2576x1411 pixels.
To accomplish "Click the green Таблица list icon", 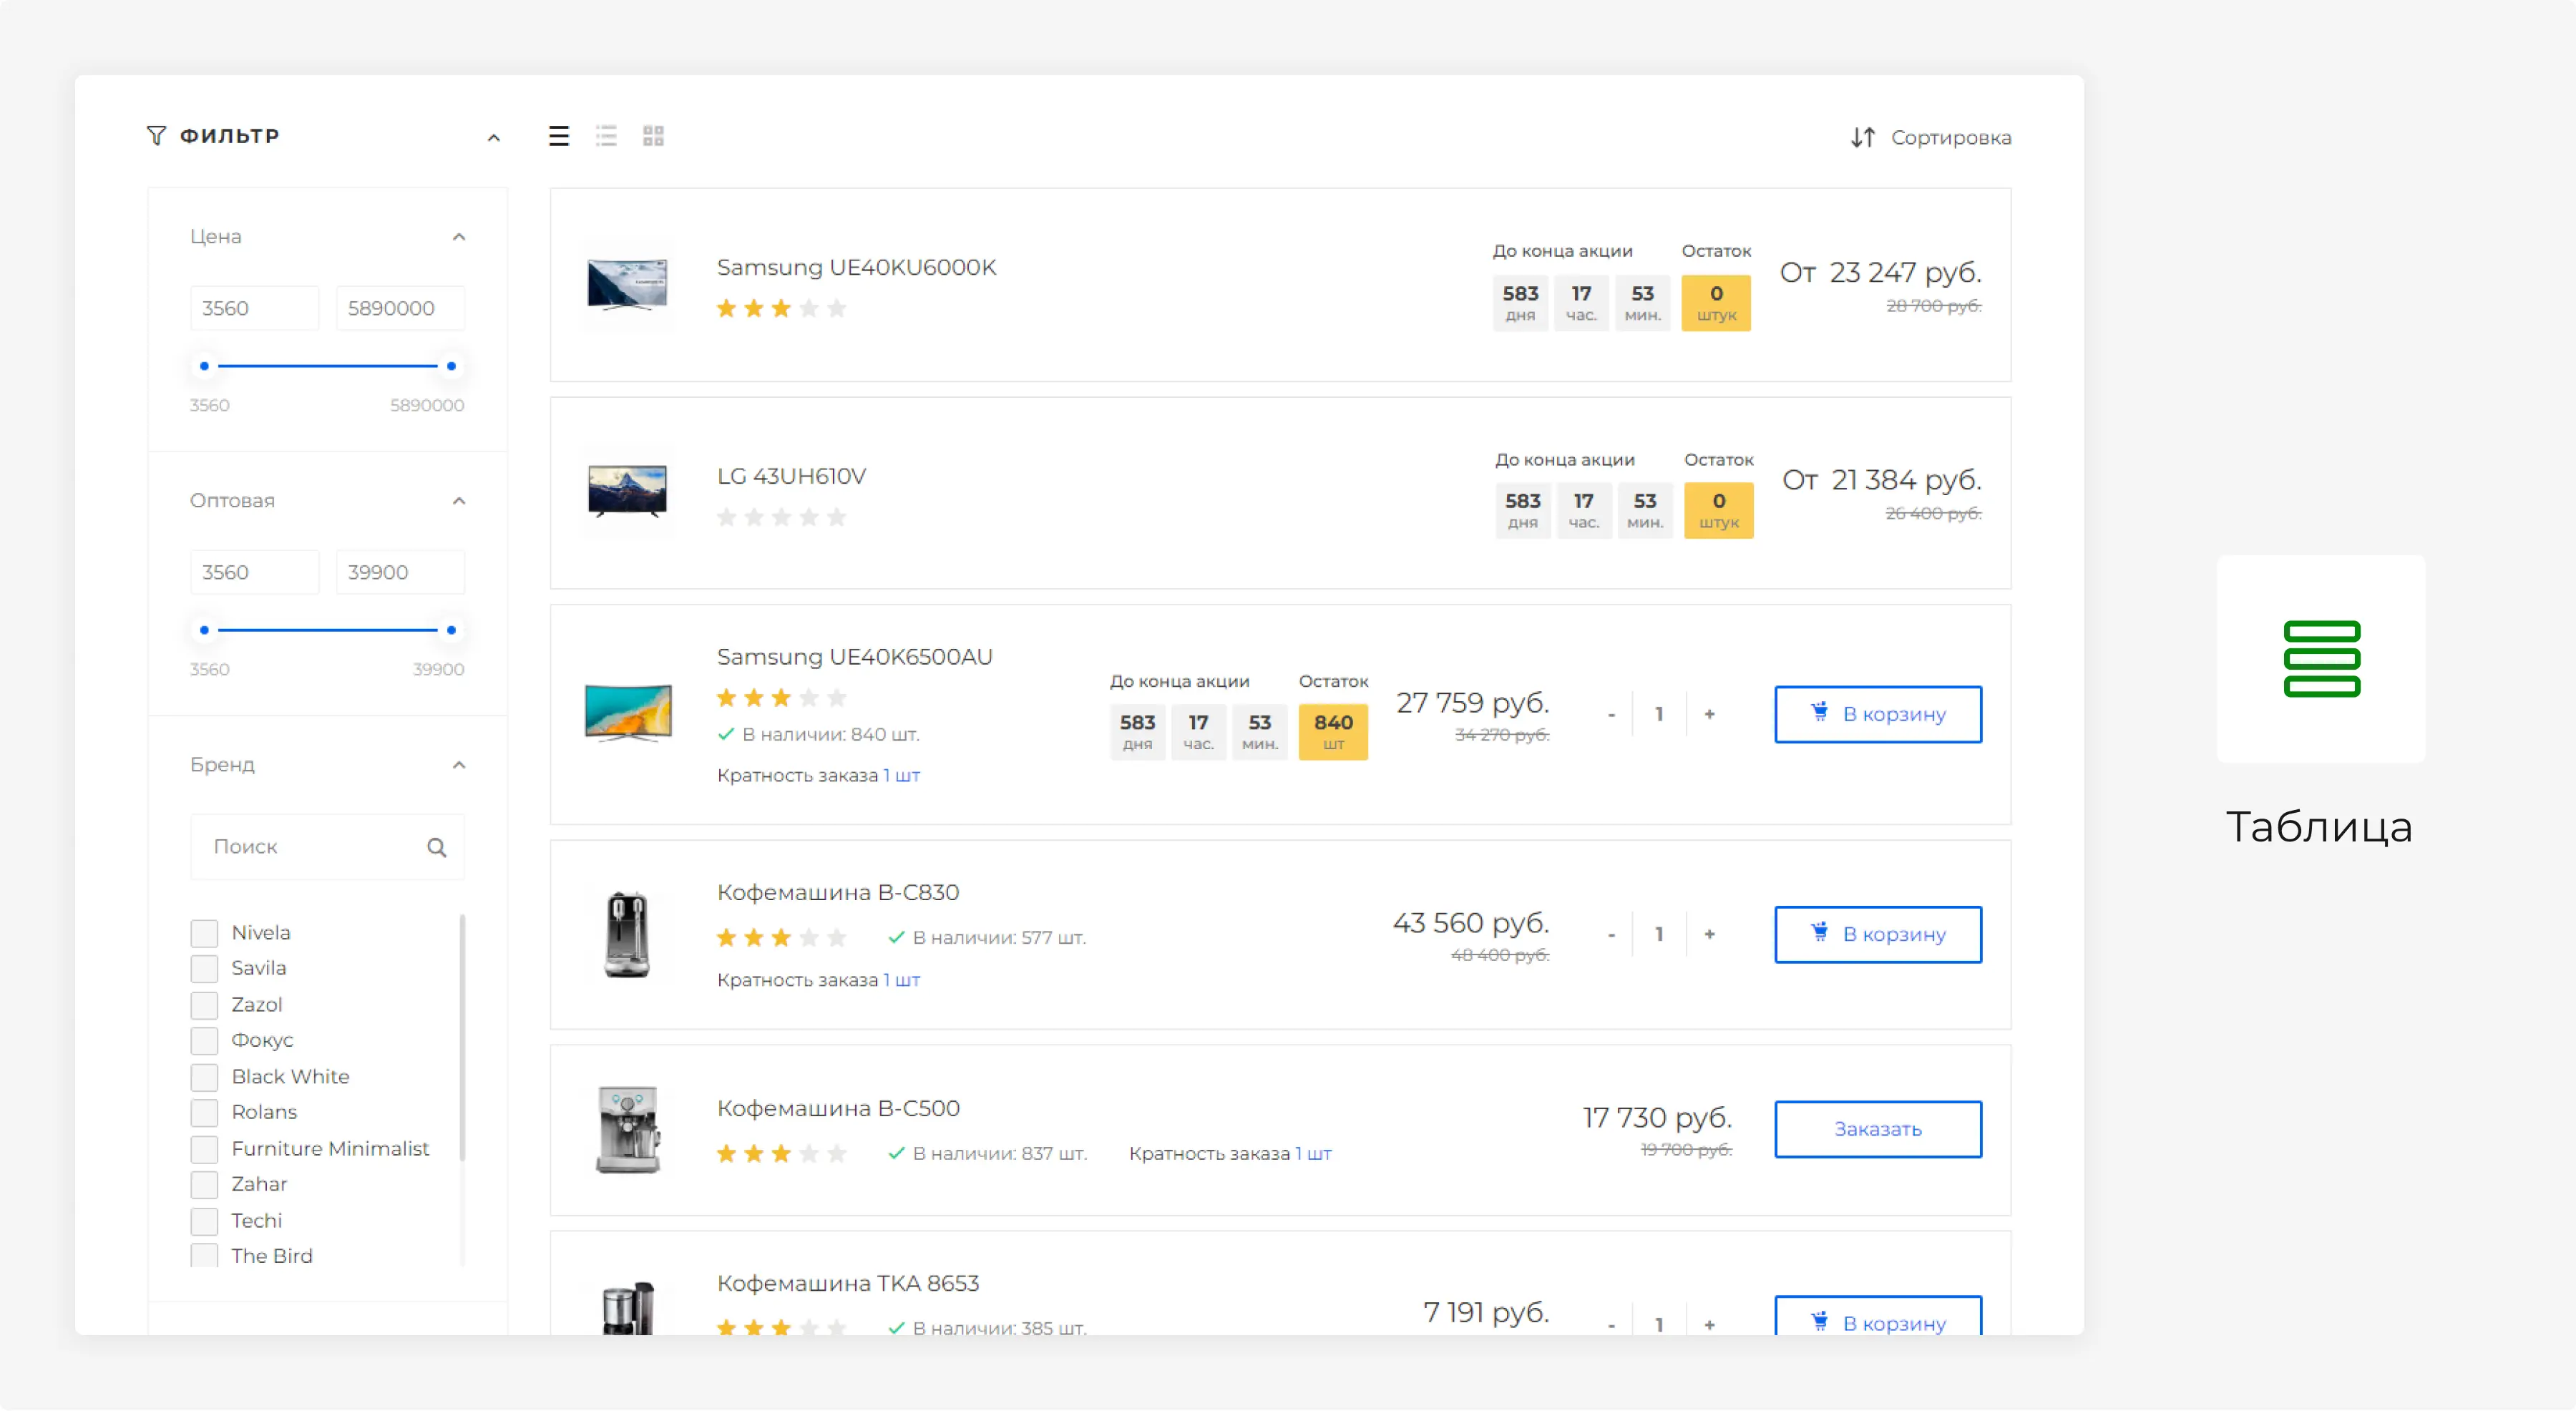I will click(x=2321, y=659).
